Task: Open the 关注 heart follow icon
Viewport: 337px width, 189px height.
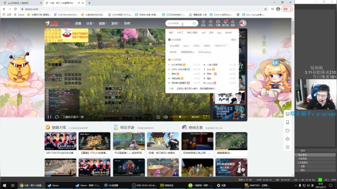Action: point(211,23)
